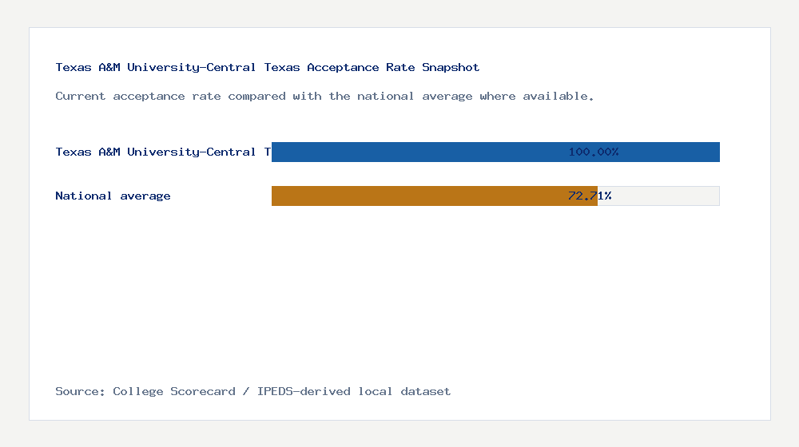Click the subtitle describing the acceptance rate comparison

(324, 96)
